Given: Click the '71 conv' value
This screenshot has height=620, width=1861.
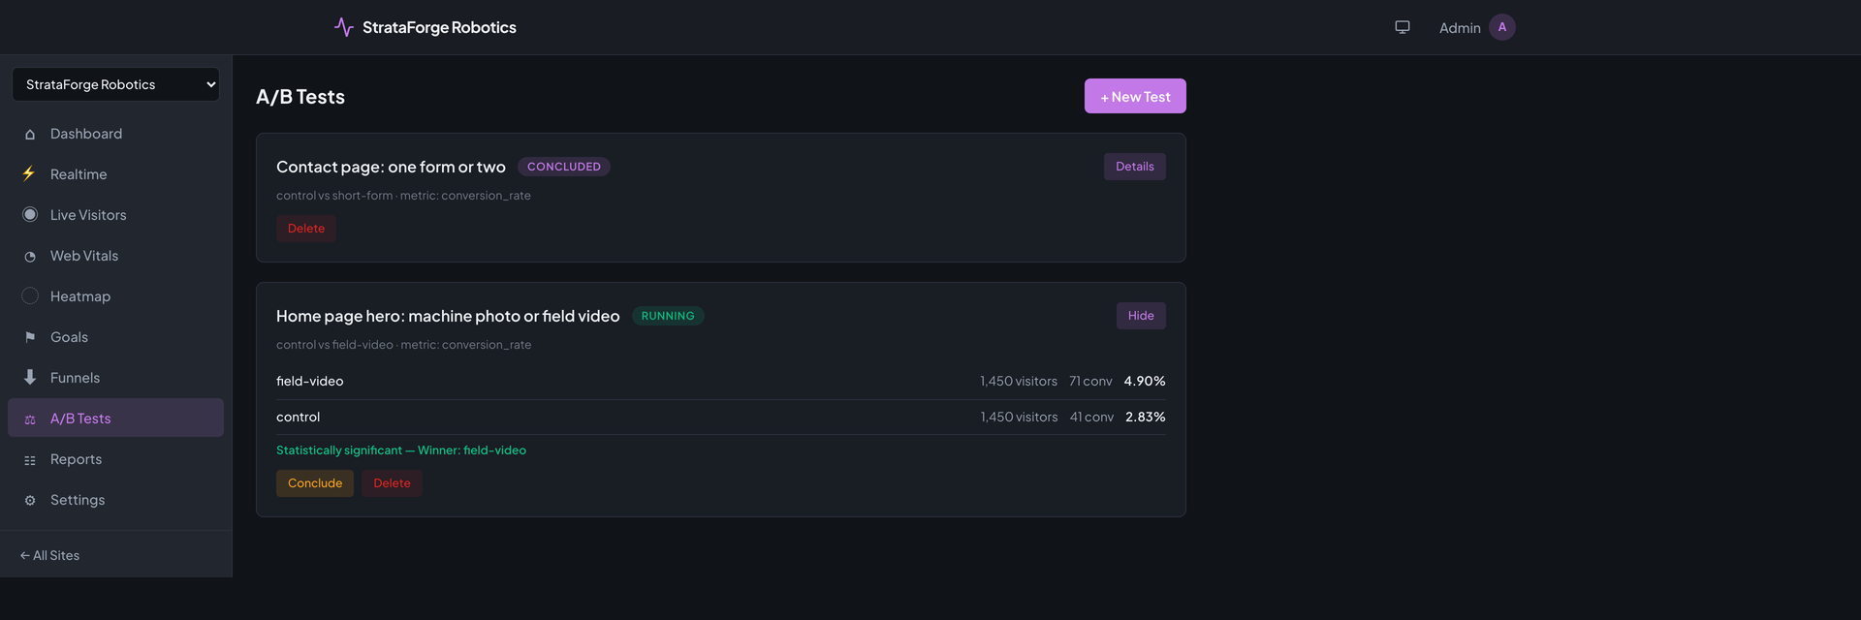Looking at the screenshot, I should [x=1090, y=381].
